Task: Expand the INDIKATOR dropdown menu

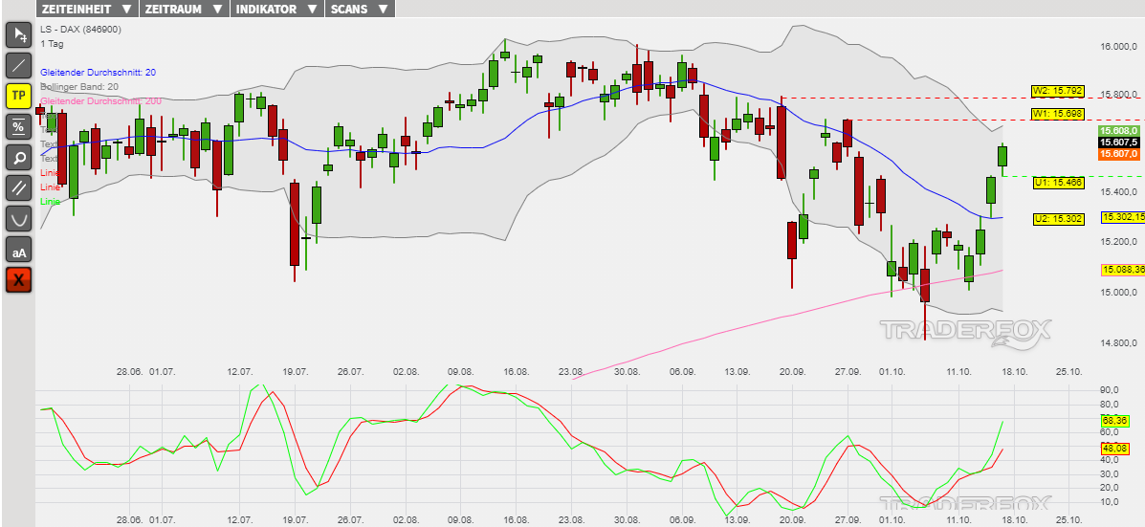Action: tap(276, 9)
